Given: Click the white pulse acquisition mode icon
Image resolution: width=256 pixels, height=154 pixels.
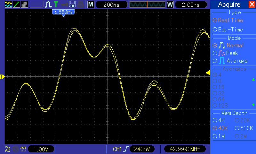Looking at the screenshot, I should click(x=49, y=4).
